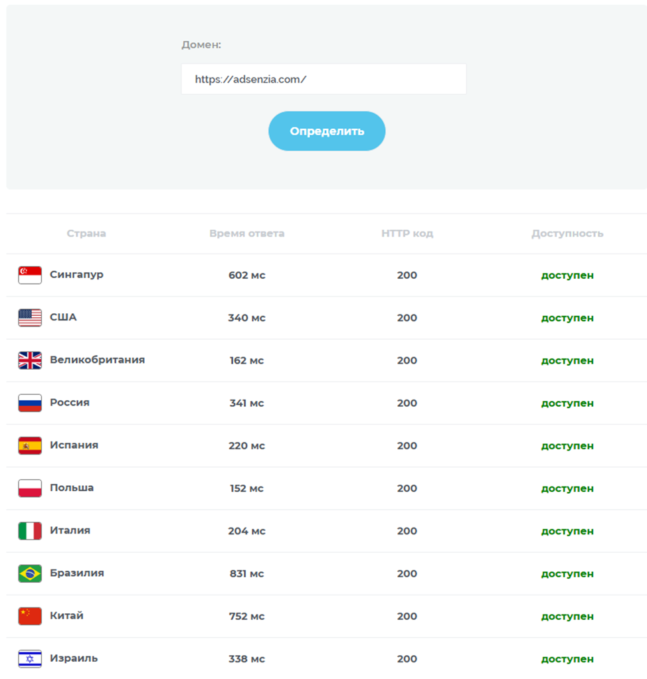Click the Китай country name
Screen dimensions: 647x679
click(x=66, y=615)
